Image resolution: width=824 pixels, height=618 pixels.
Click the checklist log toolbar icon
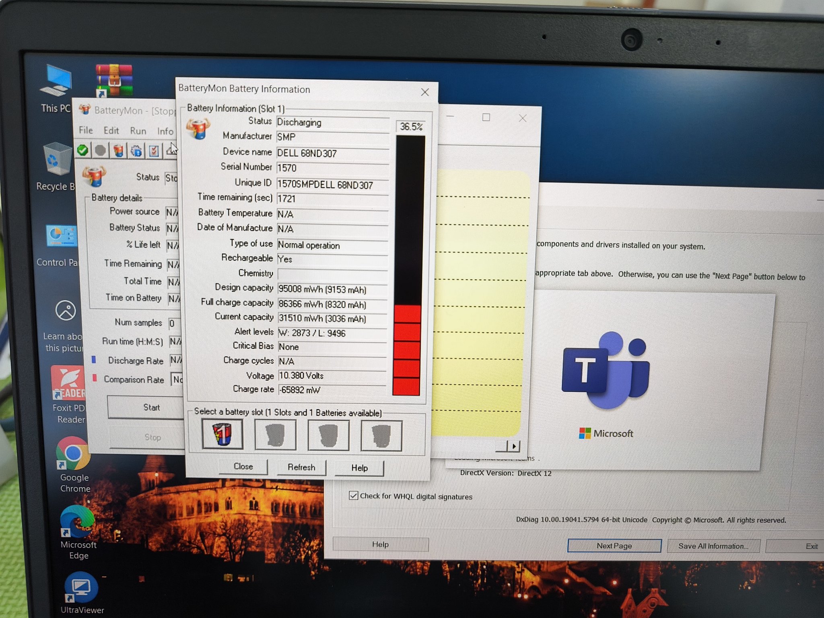point(154,151)
